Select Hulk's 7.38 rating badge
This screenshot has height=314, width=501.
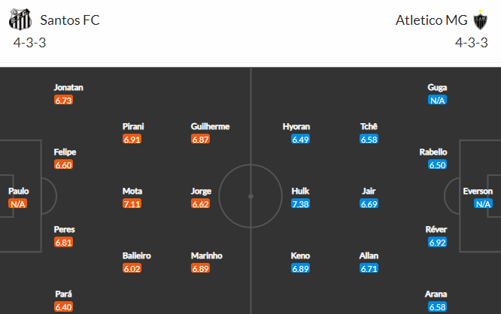click(300, 204)
